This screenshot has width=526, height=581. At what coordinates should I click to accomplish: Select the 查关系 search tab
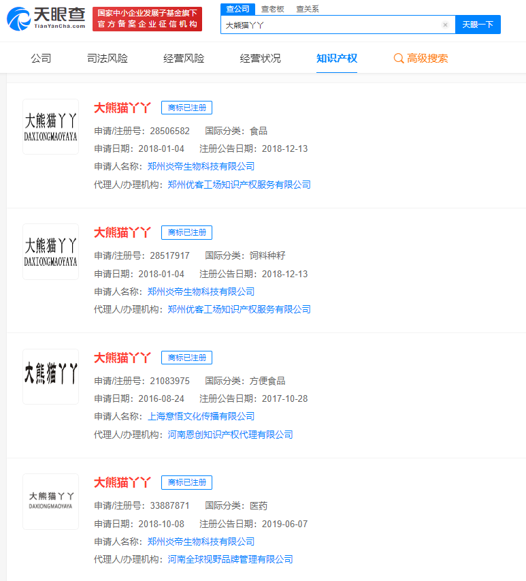(308, 9)
